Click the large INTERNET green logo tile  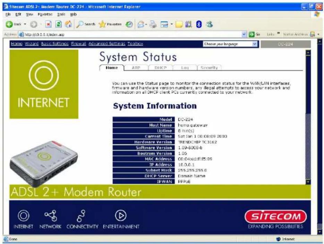tap(44, 84)
